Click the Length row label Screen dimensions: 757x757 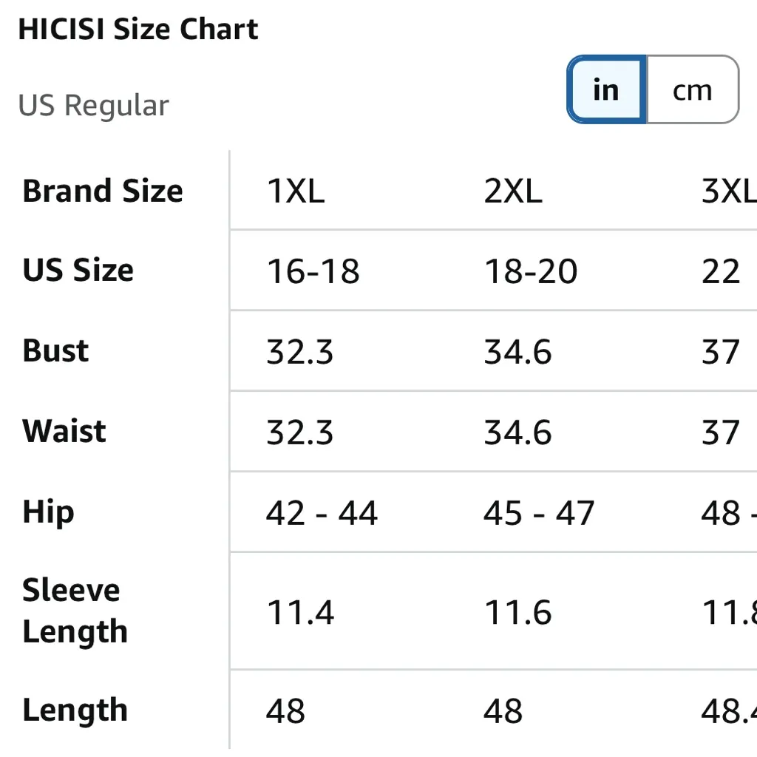[74, 710]
